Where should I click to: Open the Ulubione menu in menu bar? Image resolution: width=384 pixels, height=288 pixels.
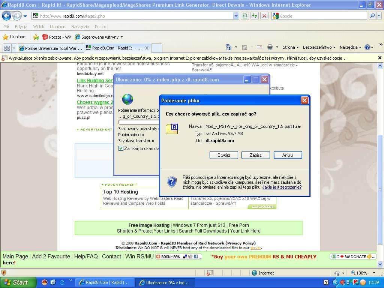click(57, 27)
